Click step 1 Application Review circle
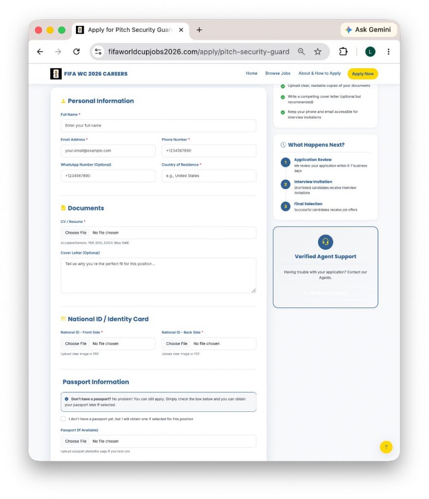The image size is (429, 499). pos(286,162)
